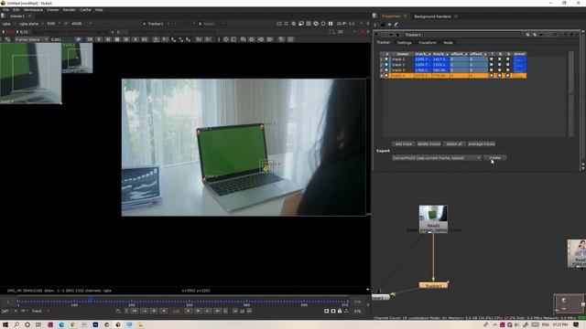
Task: Open the rgba channel set dropdown
Action: pos(9,24)
